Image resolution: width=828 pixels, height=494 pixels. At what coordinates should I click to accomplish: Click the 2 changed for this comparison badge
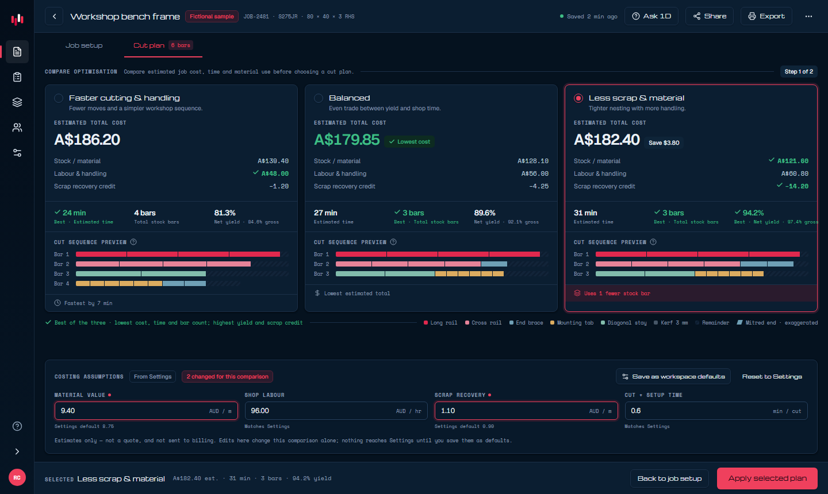[227, 377]
